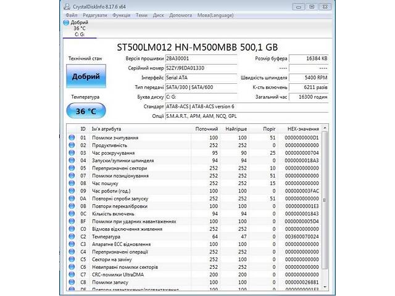Click the Ім'я атрибута column header
Viewport: 395px width, 296px height.
tap(140, 129)
